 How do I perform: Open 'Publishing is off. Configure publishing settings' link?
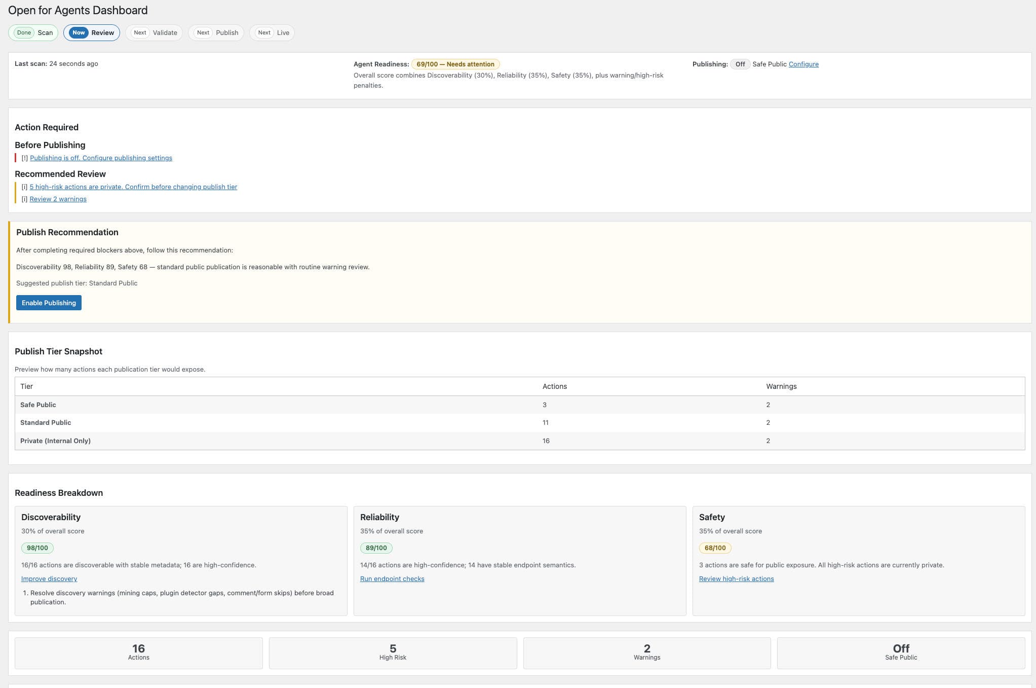click(x=101, y=158)
